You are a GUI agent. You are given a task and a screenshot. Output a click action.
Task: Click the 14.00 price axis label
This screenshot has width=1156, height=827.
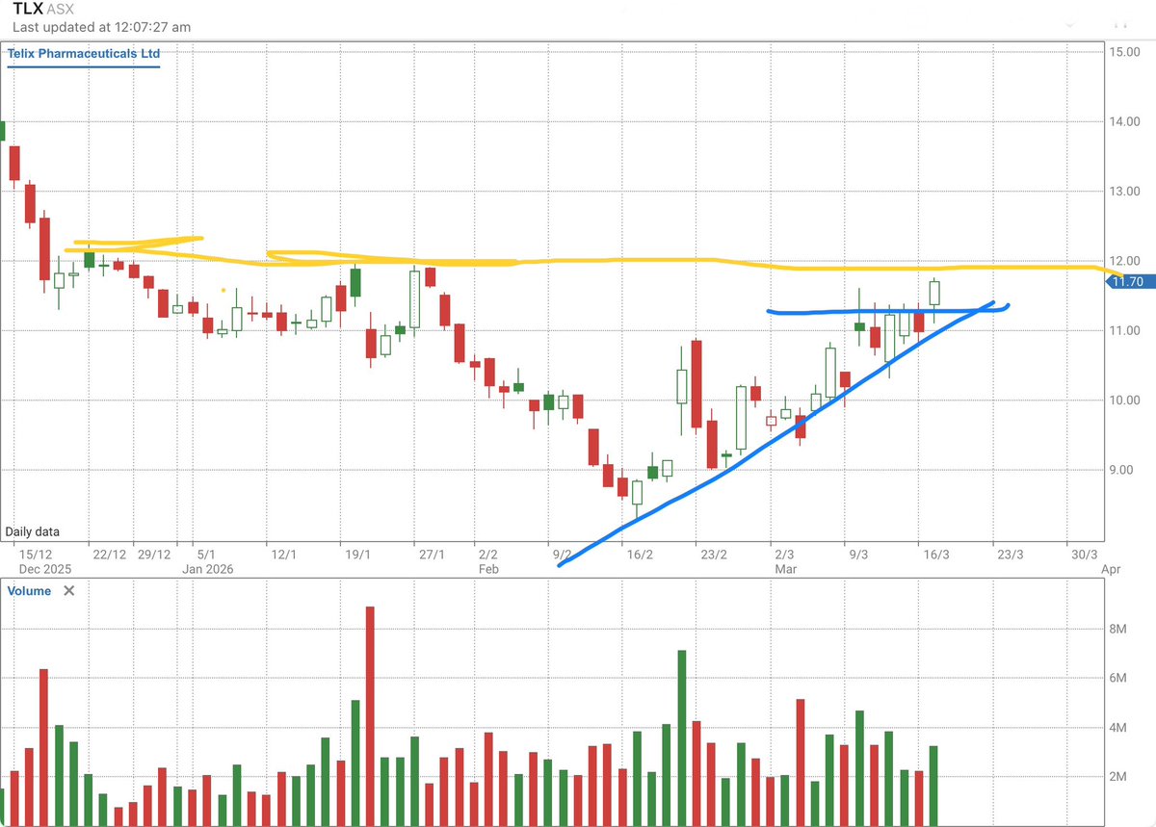[1125, 121]
